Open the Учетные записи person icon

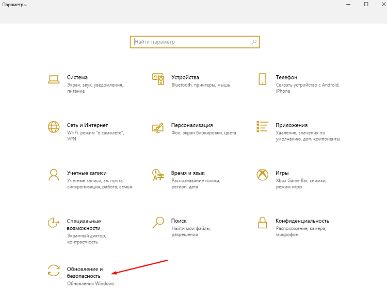[54, 175]
